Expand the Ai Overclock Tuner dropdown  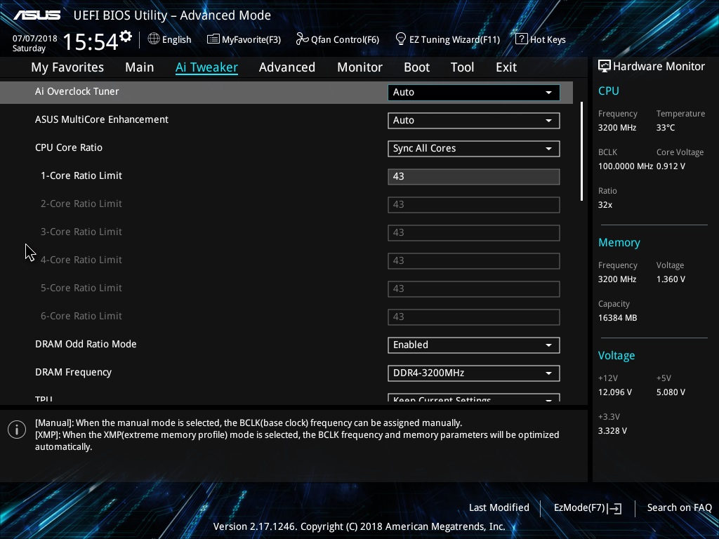[474, 92]
